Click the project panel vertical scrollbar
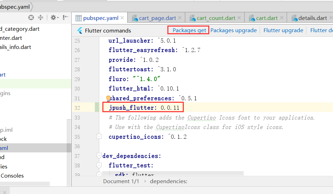This screenshot has height=194, width=333. pyautogui.click(x=69, y=152)
